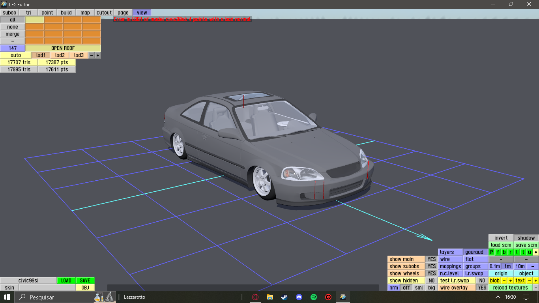Switch to the map tab

85,13
